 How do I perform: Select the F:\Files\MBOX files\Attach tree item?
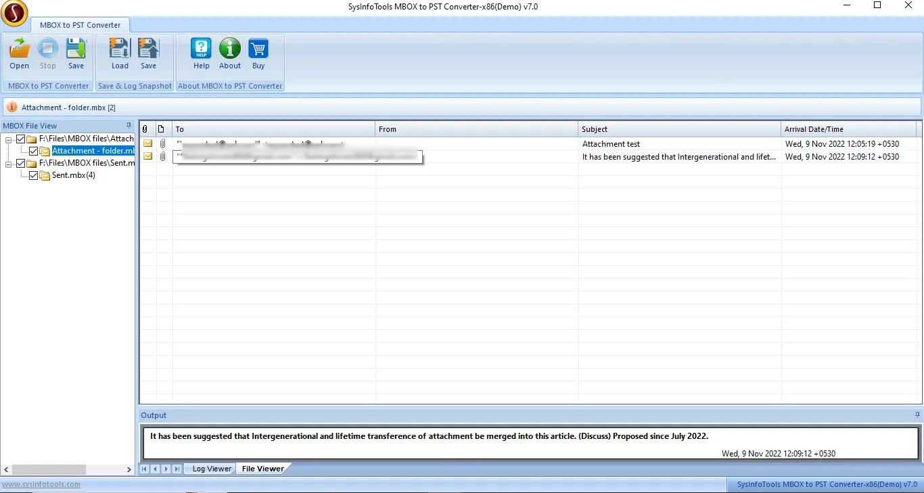(x=87, y=139)
